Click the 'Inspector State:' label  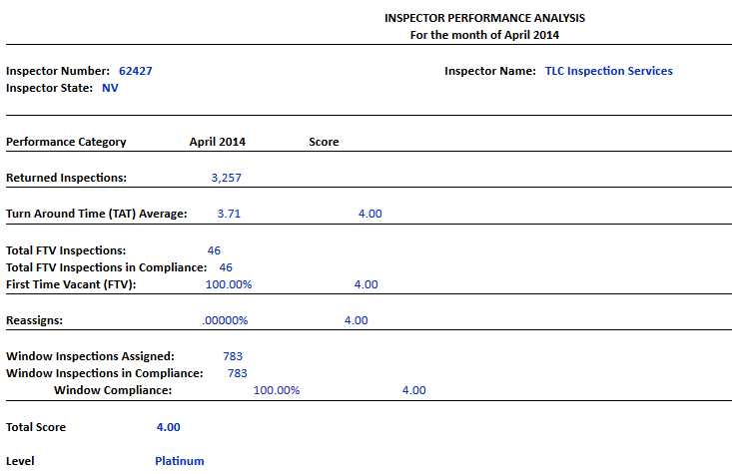(50, 88)
